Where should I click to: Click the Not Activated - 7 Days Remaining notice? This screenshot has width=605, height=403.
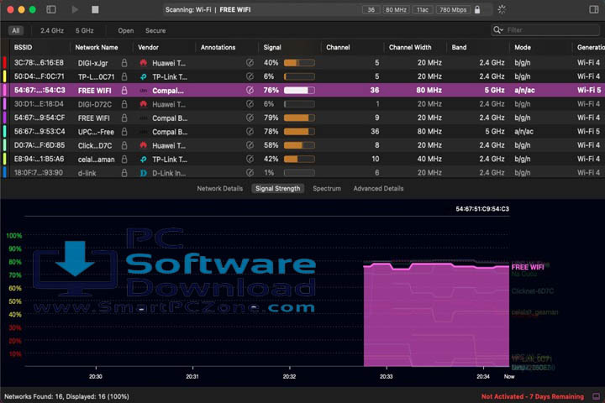point(533,396)
